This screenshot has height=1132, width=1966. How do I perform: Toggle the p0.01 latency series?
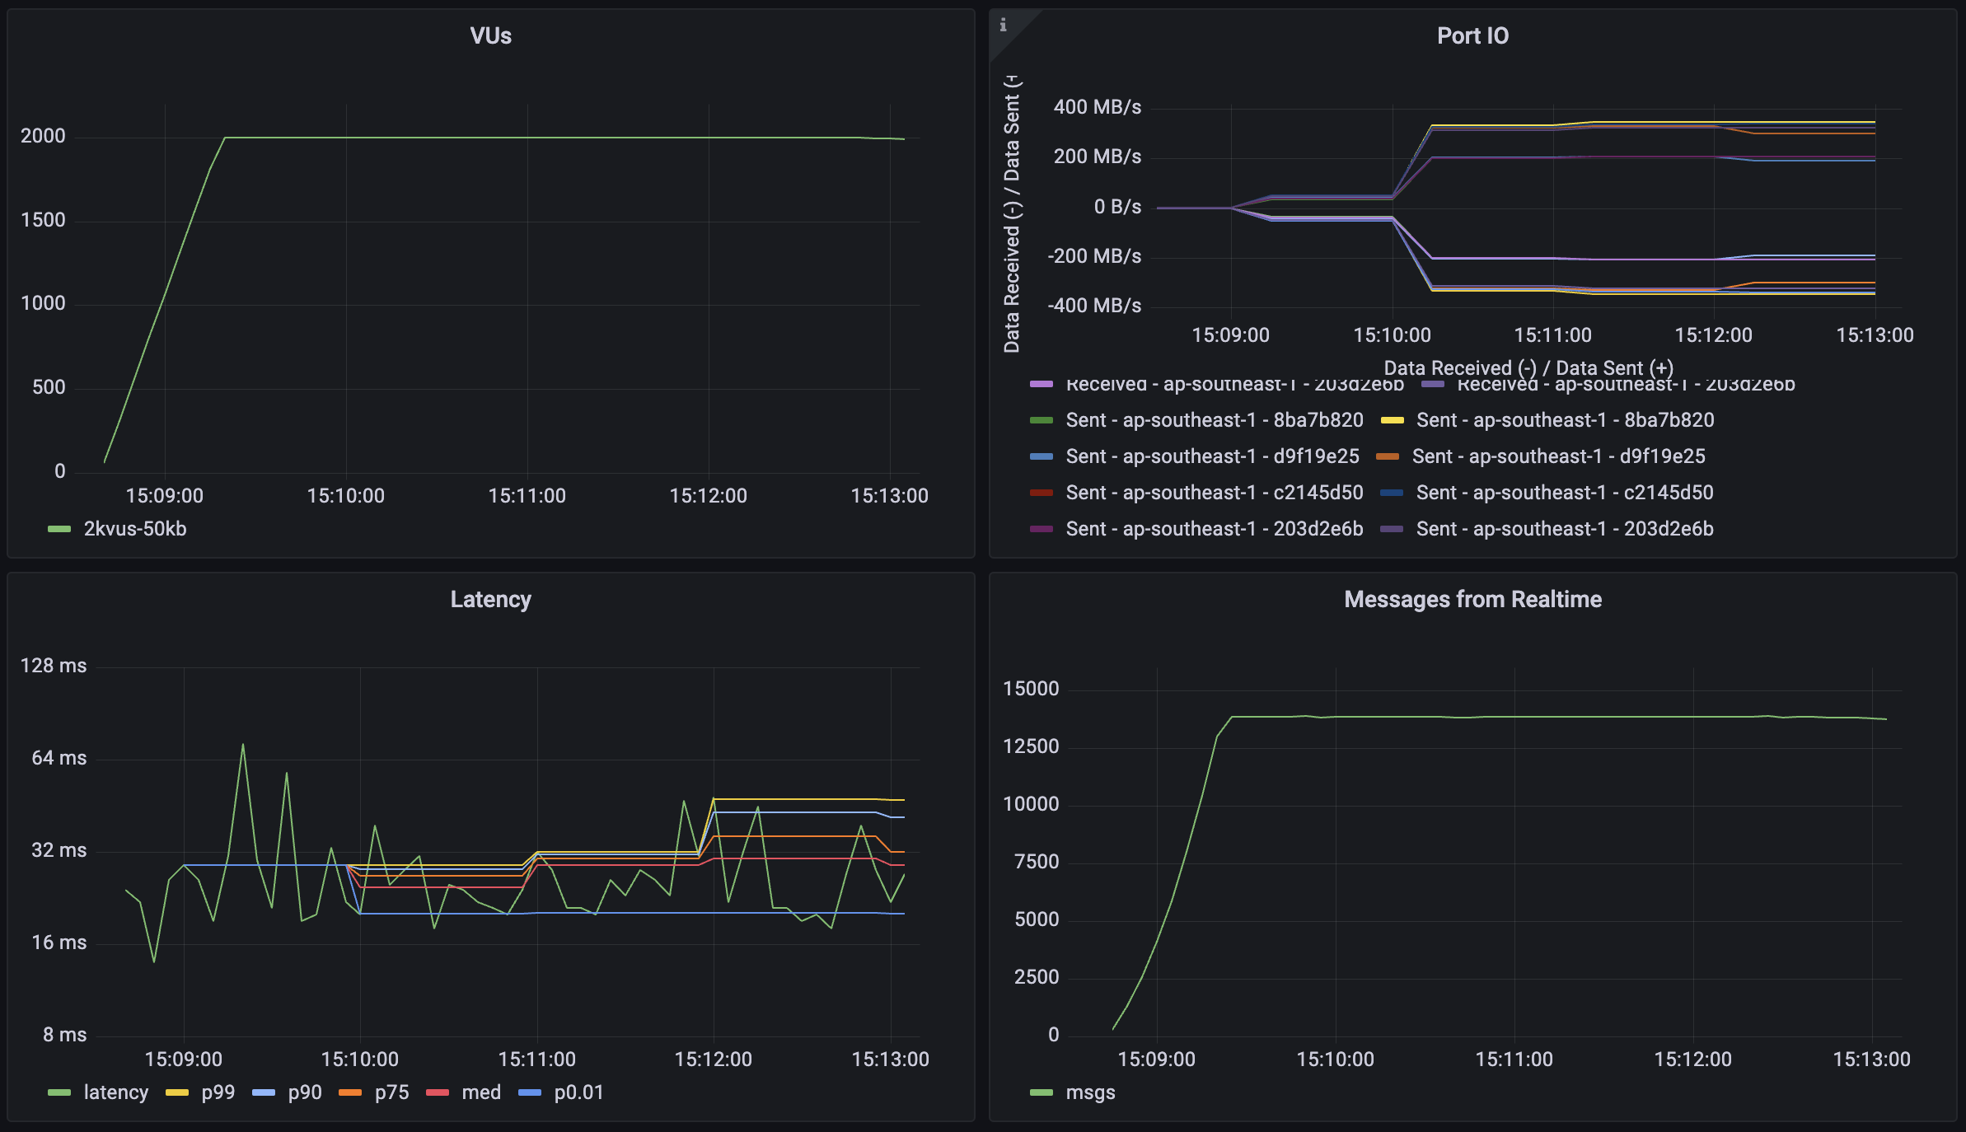point(579,1092)
